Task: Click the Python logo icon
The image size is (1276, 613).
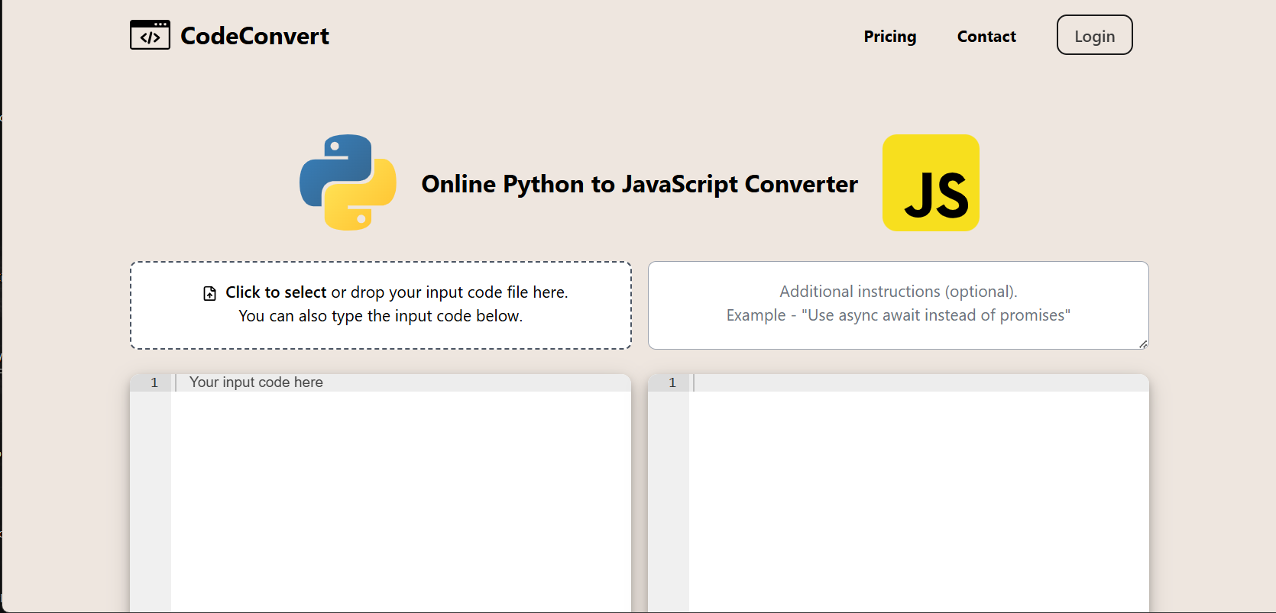Action: coord(348,182)
